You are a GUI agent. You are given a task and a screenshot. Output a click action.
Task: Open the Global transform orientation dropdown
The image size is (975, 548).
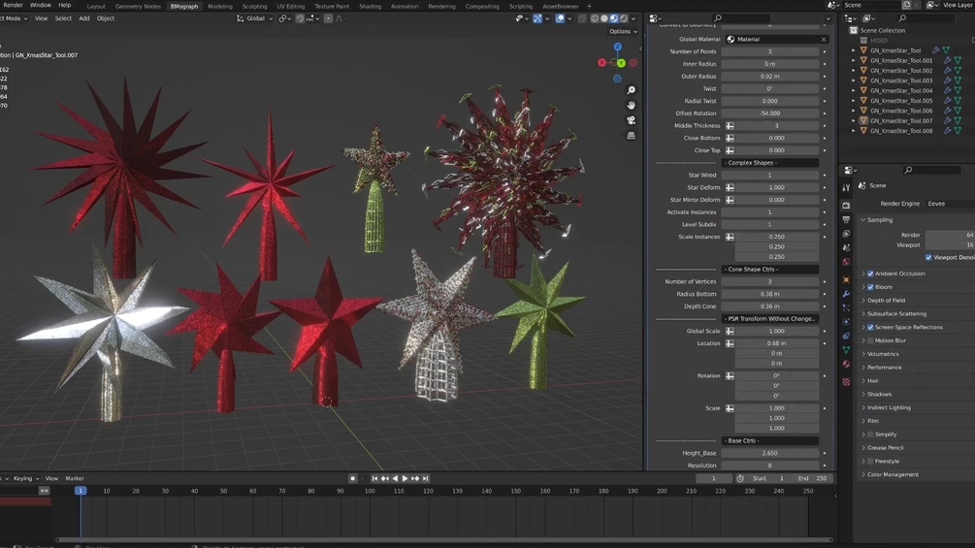coord(255,18)
